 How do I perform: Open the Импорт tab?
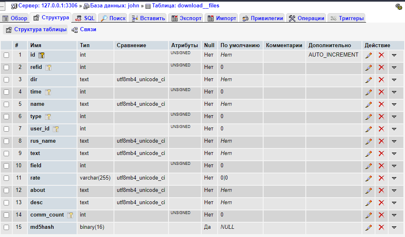pos(222,18)
